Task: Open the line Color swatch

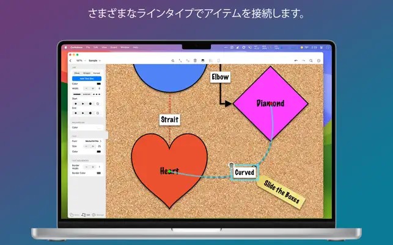Action: tap(99, 83)
